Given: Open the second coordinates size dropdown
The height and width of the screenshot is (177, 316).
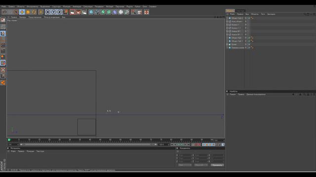Looking at the screenshot, I should 201,165.
